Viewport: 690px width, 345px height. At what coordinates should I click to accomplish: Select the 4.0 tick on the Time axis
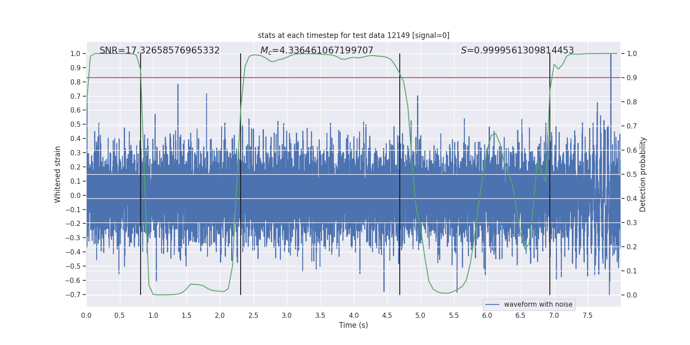coord(354,315)
